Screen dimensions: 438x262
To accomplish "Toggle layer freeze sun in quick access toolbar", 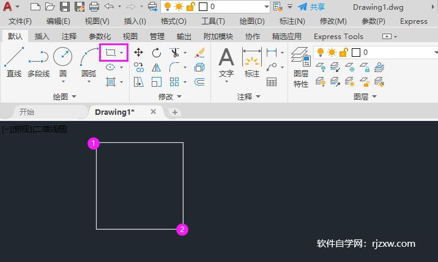I will [179, 7].
